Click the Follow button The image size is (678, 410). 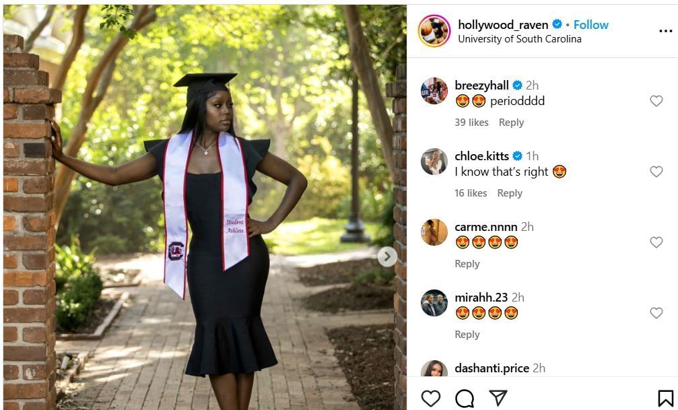coord(590,24)
